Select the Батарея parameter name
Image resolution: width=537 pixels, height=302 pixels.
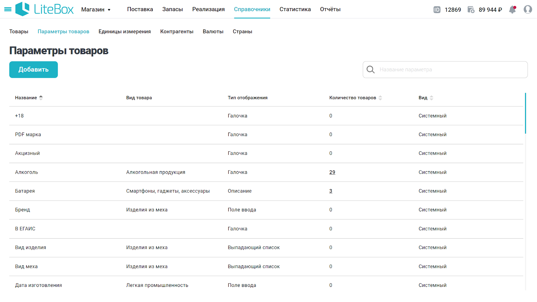pyautogui.click(x=25, y=191)
